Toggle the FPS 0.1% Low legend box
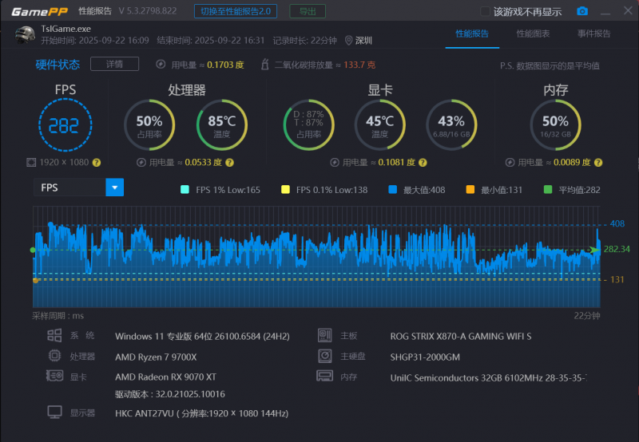The image size is (639, 442). click(285, 190)
